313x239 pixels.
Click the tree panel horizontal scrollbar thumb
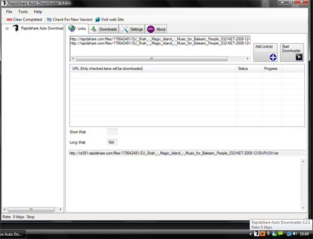coord(31,209)
